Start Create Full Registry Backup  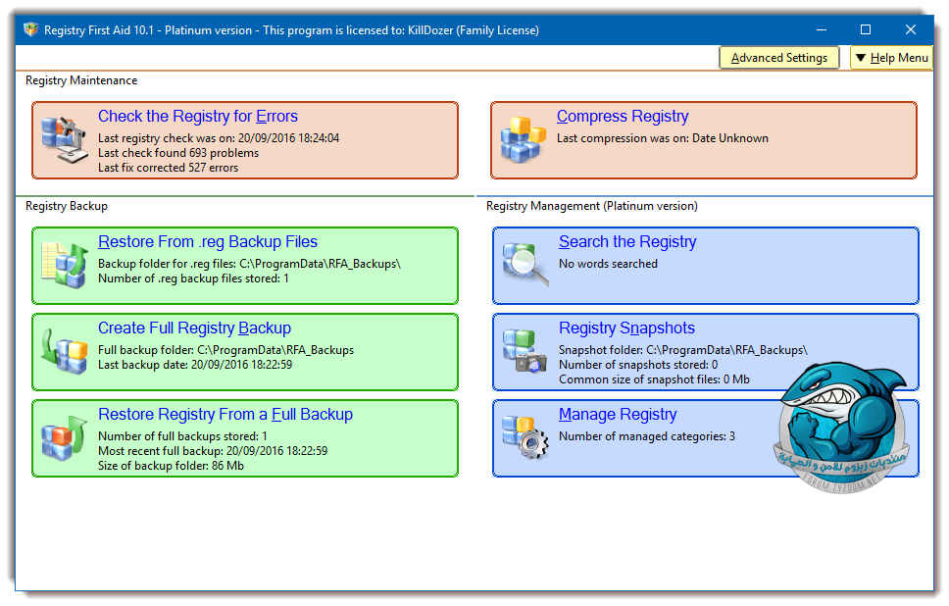194,328
